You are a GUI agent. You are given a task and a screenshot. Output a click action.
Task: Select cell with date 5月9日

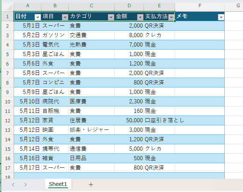point(28,92)
